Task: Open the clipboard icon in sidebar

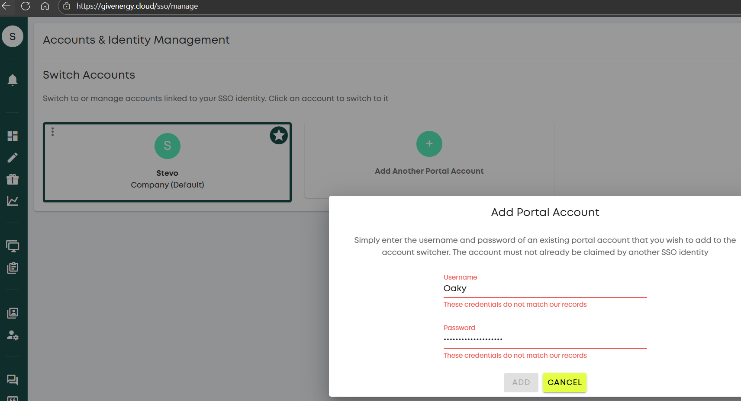Action: [x=13, y=268]
